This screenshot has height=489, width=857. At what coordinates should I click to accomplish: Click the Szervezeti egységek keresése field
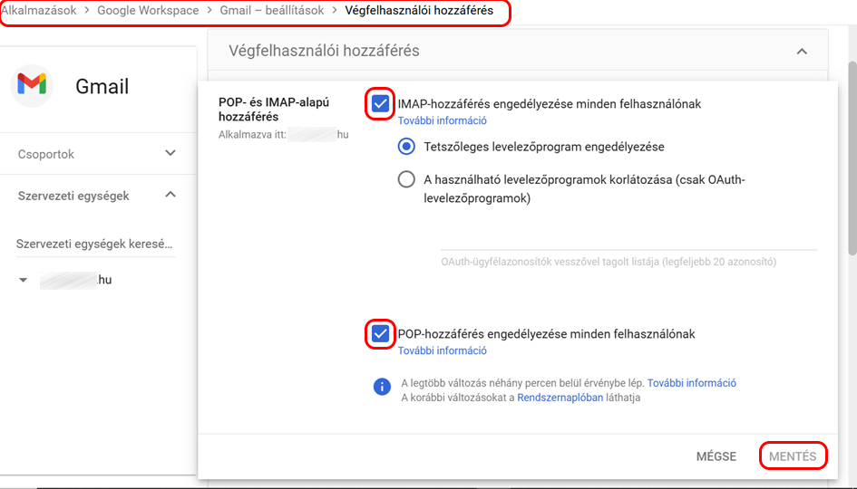95,244
